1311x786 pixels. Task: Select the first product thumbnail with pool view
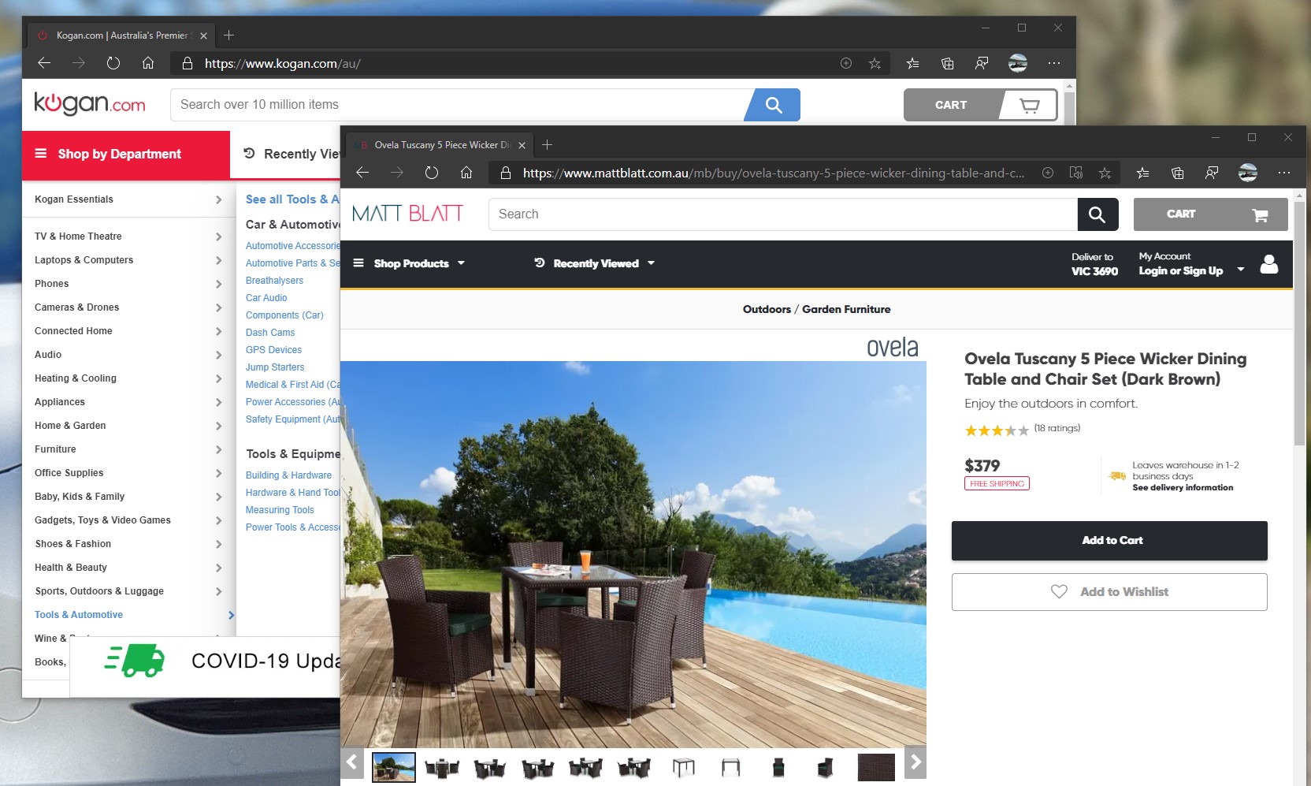(394, 767)
